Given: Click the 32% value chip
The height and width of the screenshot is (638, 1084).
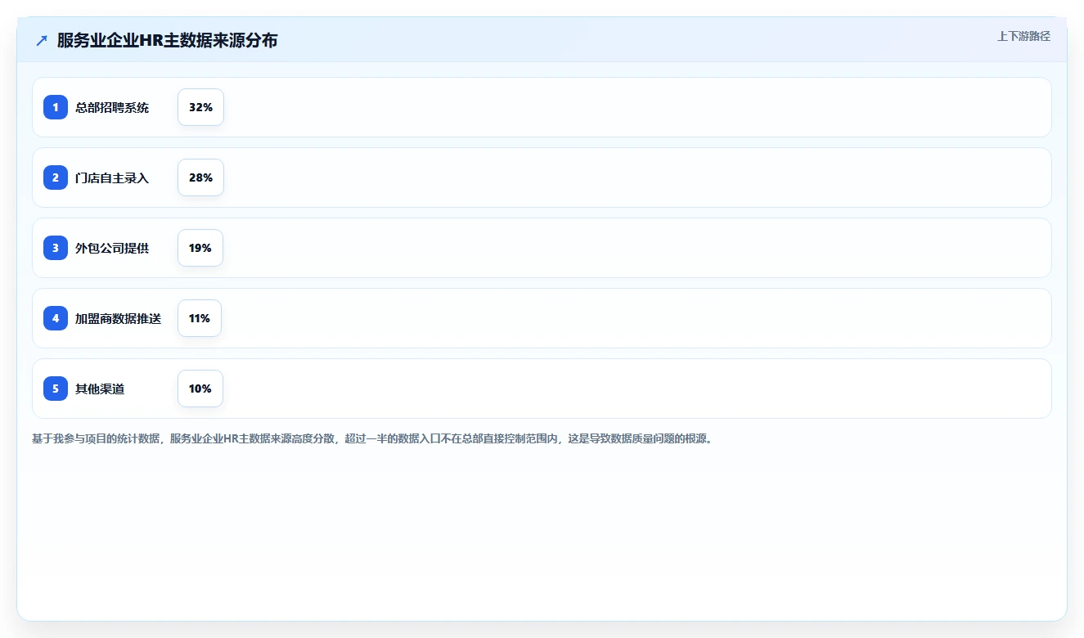Looking at the screenshot, I should click(x=200, y=107).
